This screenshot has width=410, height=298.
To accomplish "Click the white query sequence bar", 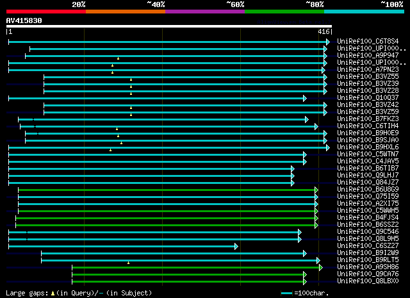I will click(x=169, y=26).
